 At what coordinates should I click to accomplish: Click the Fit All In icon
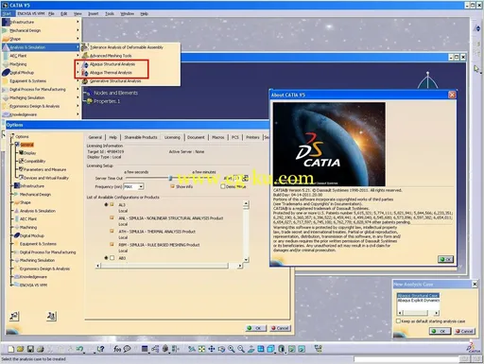pos(201,349)
